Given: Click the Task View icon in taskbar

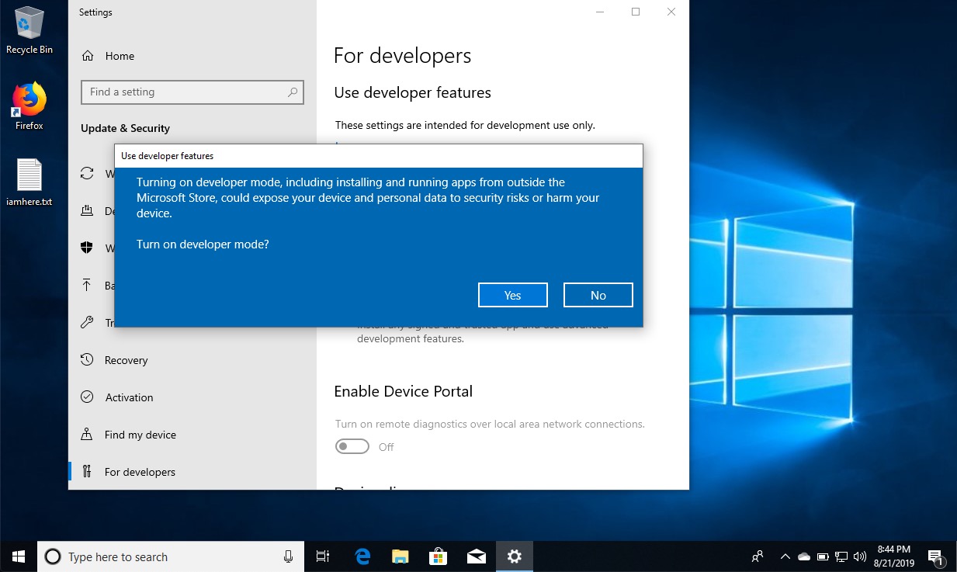Looking at the screenshot, I should pyautogui.click(x=323, y=556).
